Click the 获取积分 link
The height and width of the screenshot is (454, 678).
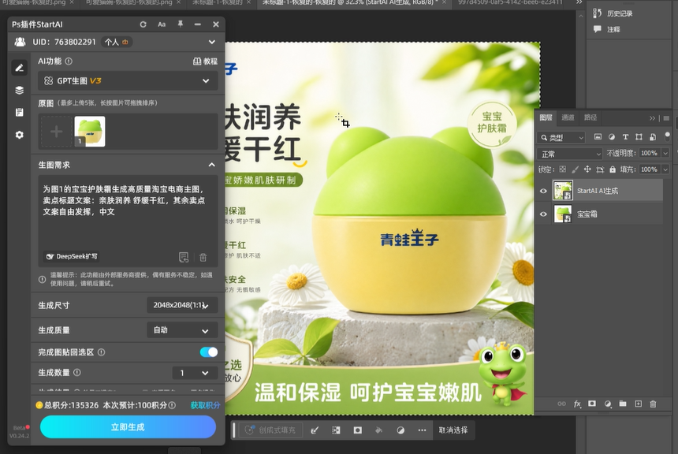click(x=206, y=406)
